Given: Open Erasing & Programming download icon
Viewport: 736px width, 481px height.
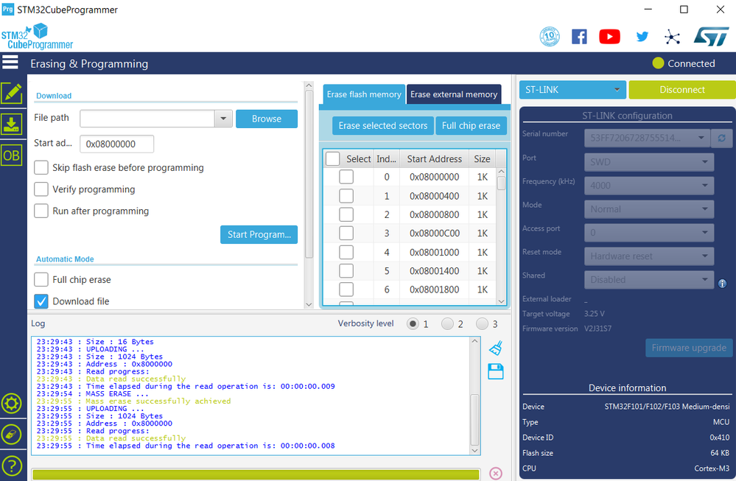Looking at the screenshot, I should (x=12, y=124).
